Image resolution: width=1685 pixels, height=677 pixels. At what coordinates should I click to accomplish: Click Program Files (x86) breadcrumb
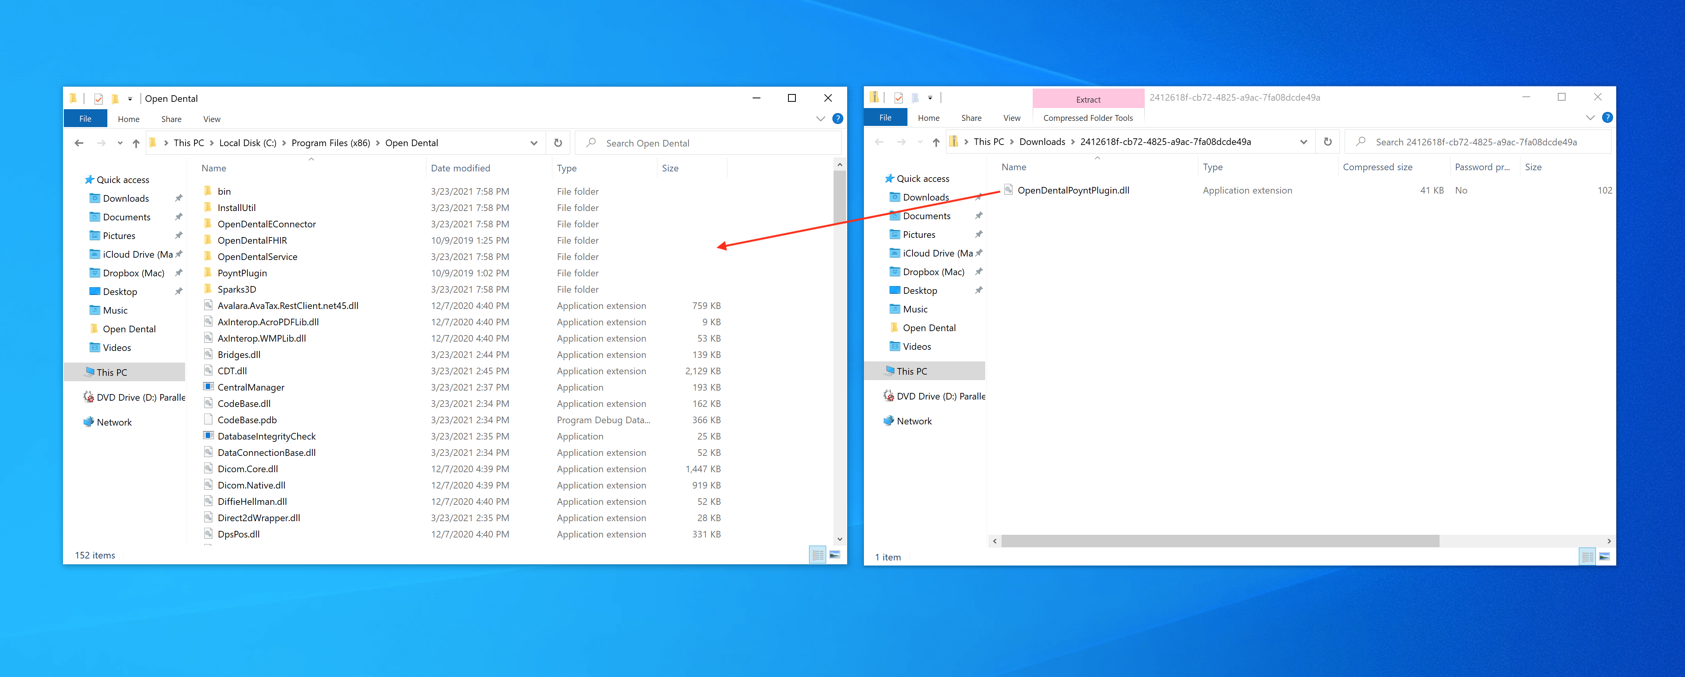pyautogui.click(x=330, y=143)
